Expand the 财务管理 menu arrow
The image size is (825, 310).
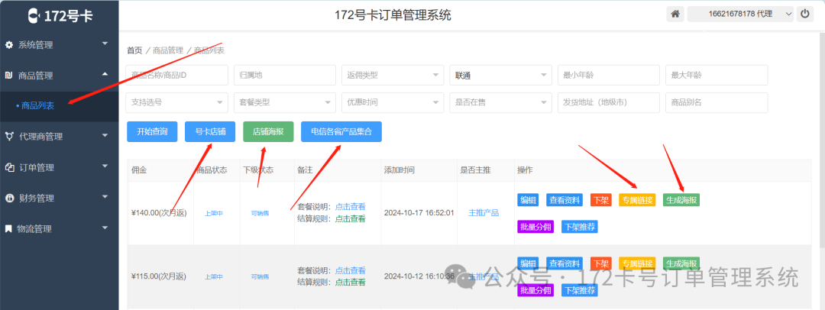(x=105, y=196)
